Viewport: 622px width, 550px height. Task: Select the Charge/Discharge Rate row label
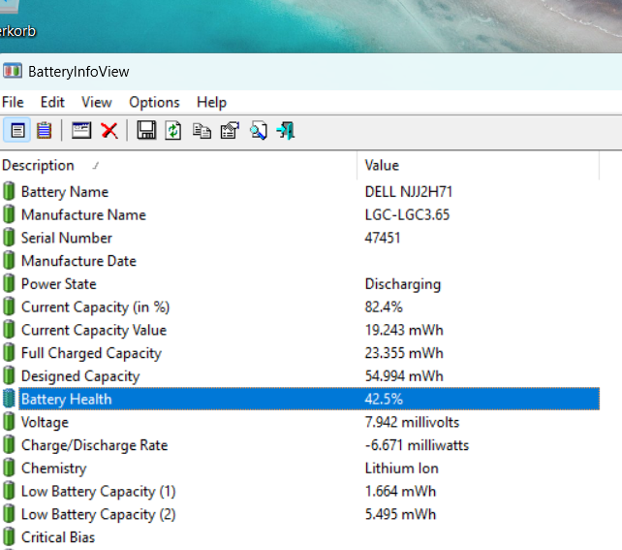[x=95, y=445]
